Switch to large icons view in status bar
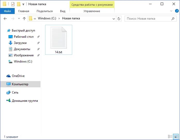Image resolution: width=180 pixels, height=140 pixels. click(x=176, y=137)
